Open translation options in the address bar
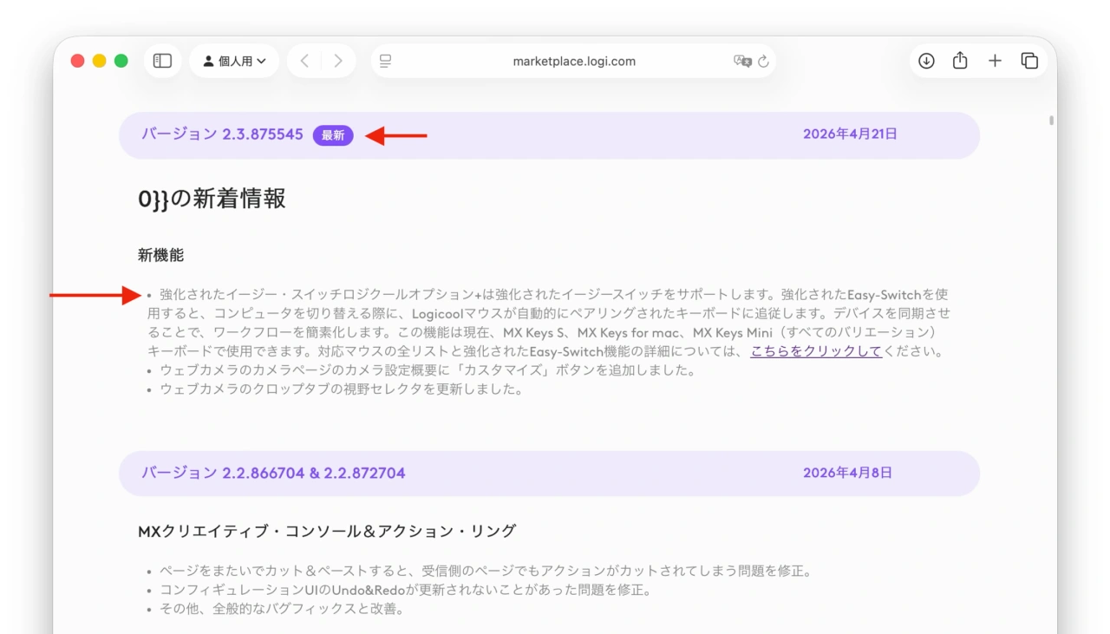This screenshot has width=1110, height=634. (742, 61)
